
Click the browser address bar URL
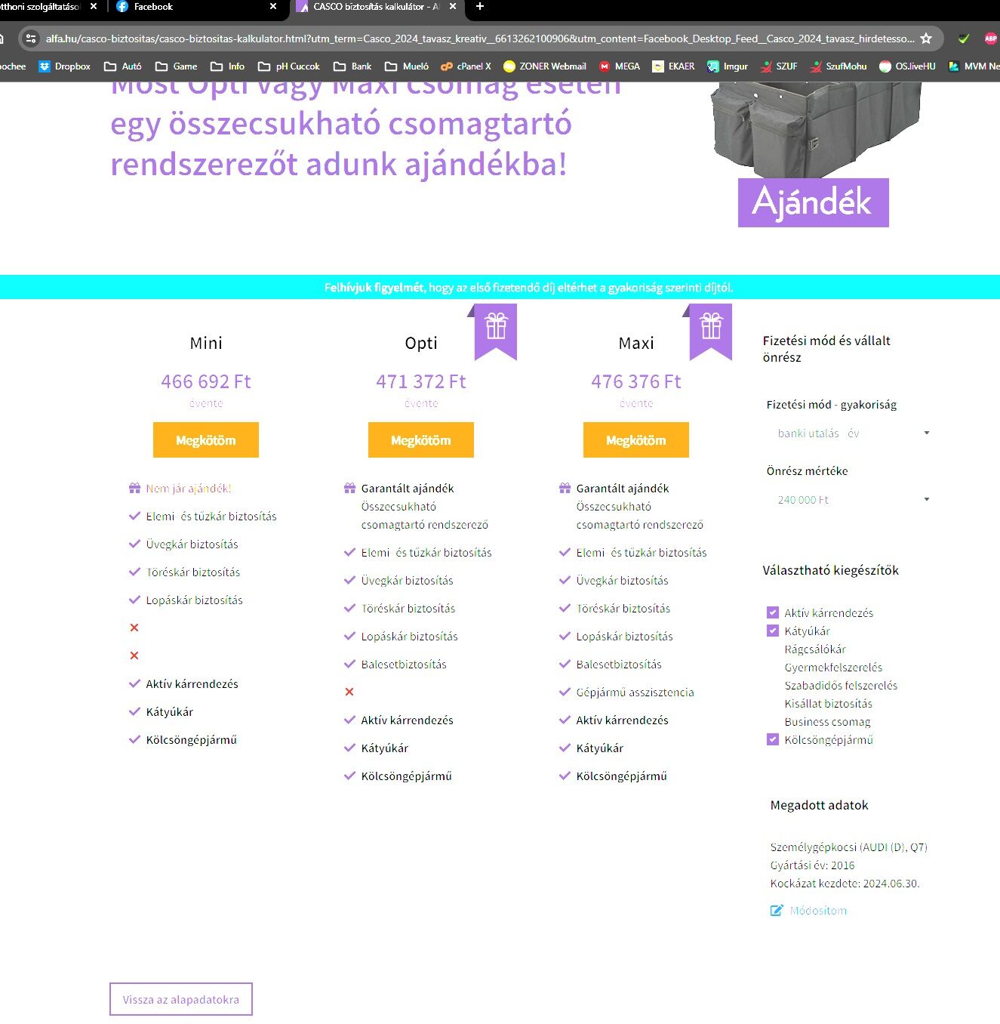(x=479, y=39)
